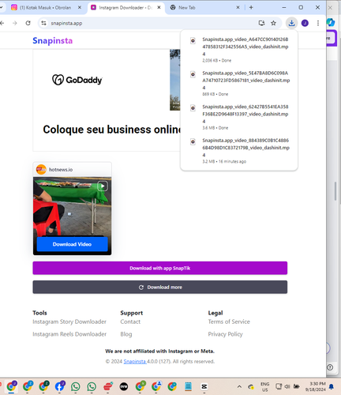Screen dimensions: 341x395
Task: Switch to Kotak Masuk Obrolan Instagram tab
Action: pos(45,8)
